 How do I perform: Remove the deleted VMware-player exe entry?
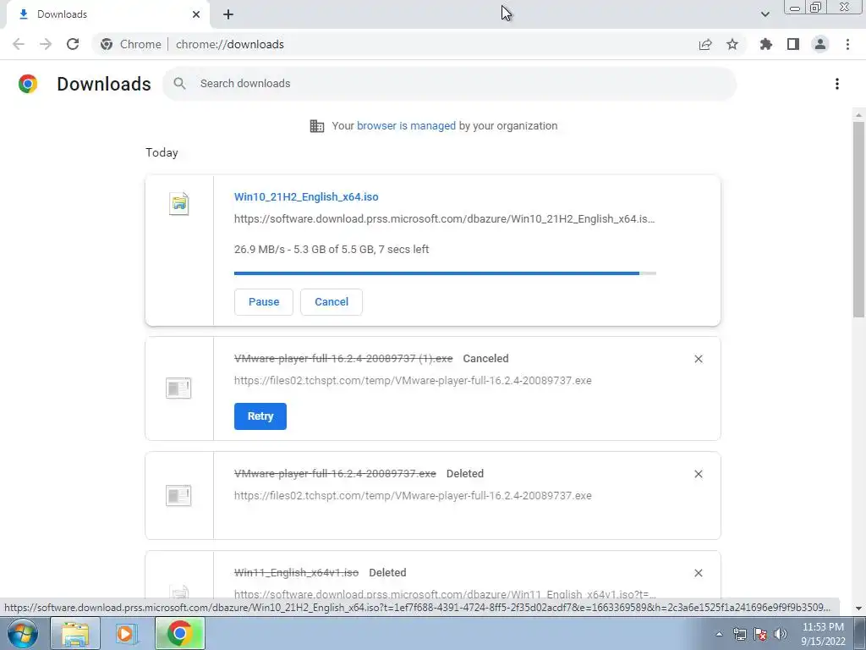click(x=699, y=474)
